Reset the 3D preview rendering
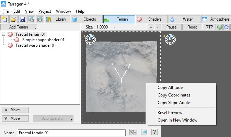The image size is (231, 137). [192, 27]
